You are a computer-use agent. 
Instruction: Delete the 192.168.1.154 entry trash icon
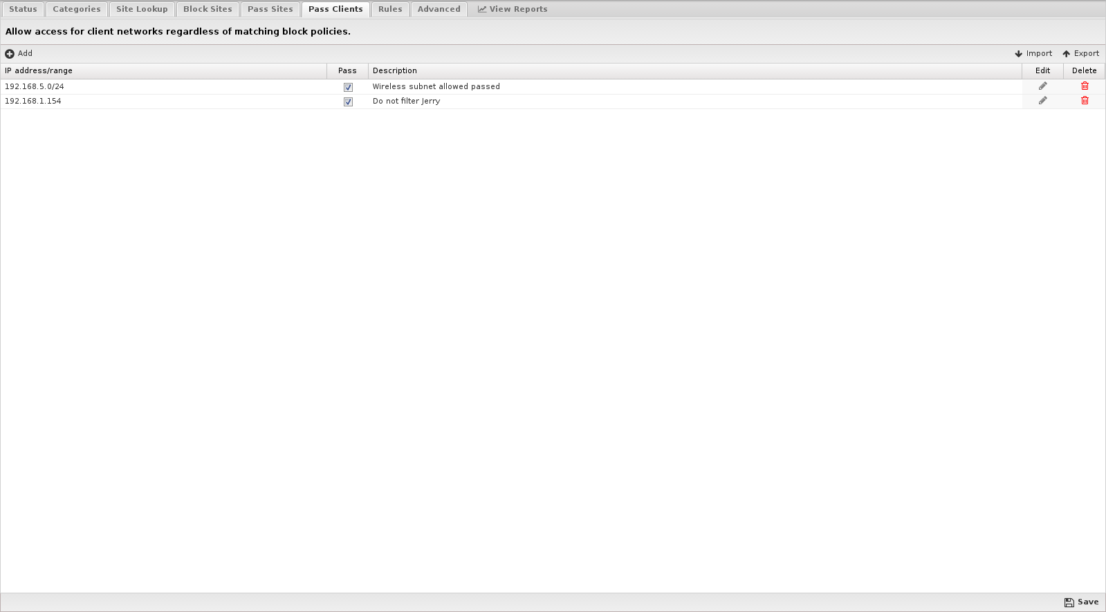[x=1085, y=101]
